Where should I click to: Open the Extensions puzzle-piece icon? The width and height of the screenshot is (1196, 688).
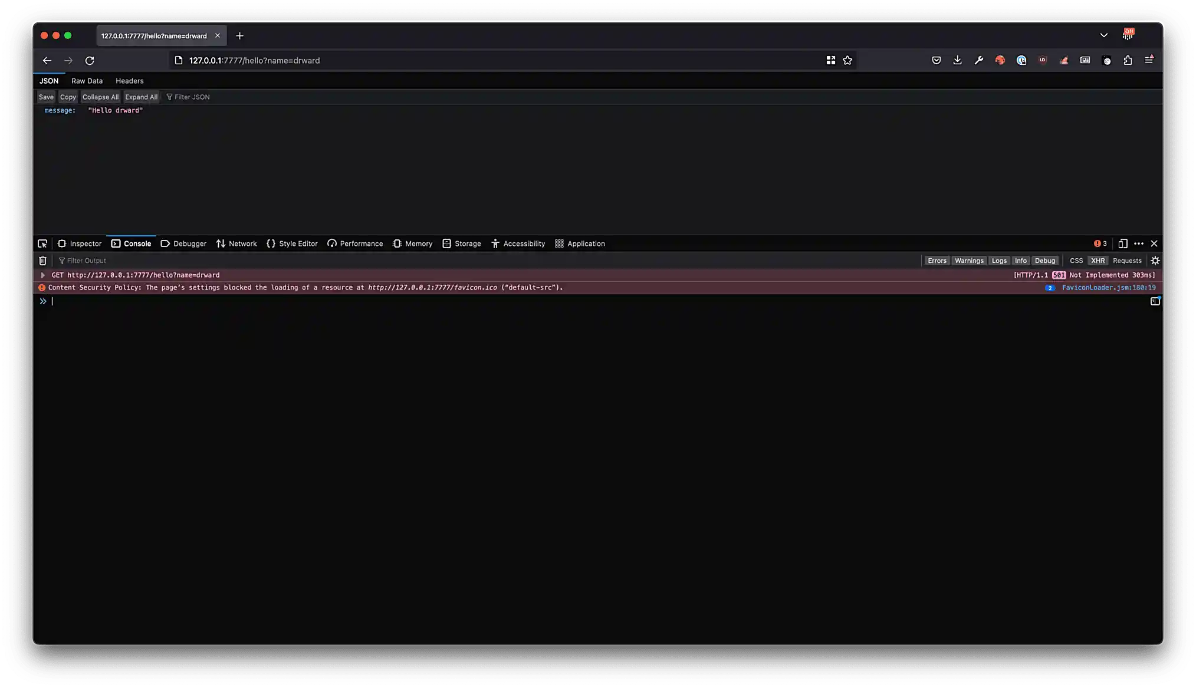coord(1128,60)
